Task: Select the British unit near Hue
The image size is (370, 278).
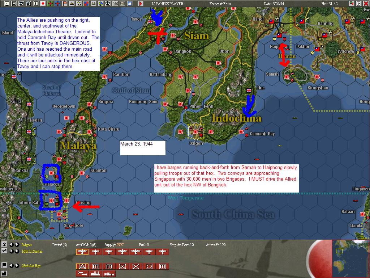Action: tap(249, 90)
